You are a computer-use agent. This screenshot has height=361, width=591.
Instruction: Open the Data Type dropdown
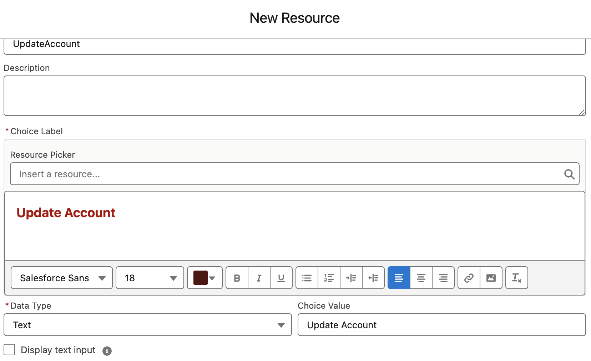tap(282, 325)
